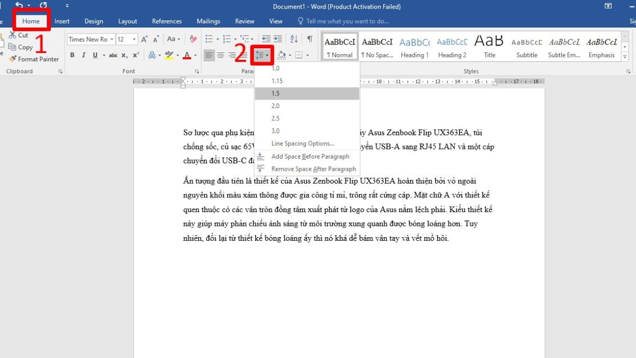Click the Copy command in Clipboard

21,47
